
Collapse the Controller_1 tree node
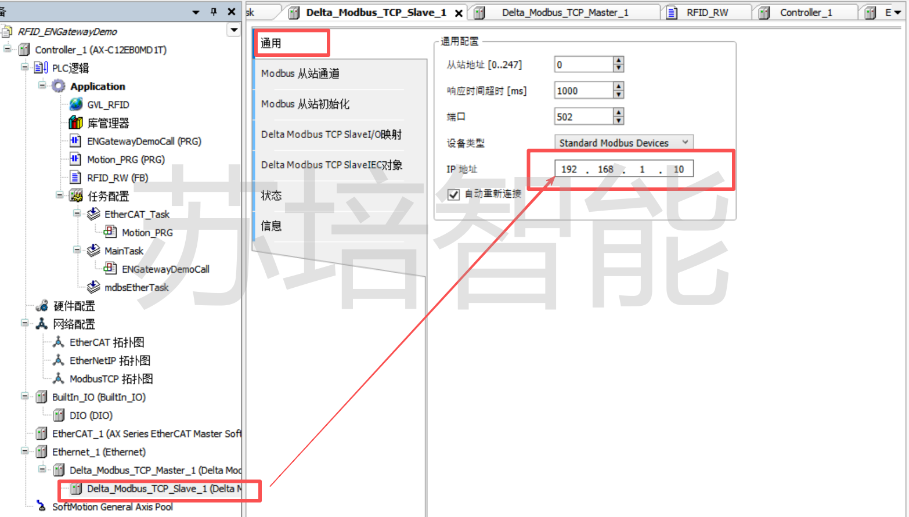8,50
